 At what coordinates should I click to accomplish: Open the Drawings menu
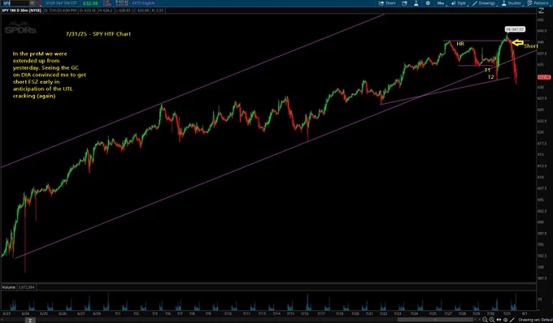click(484, 3)
